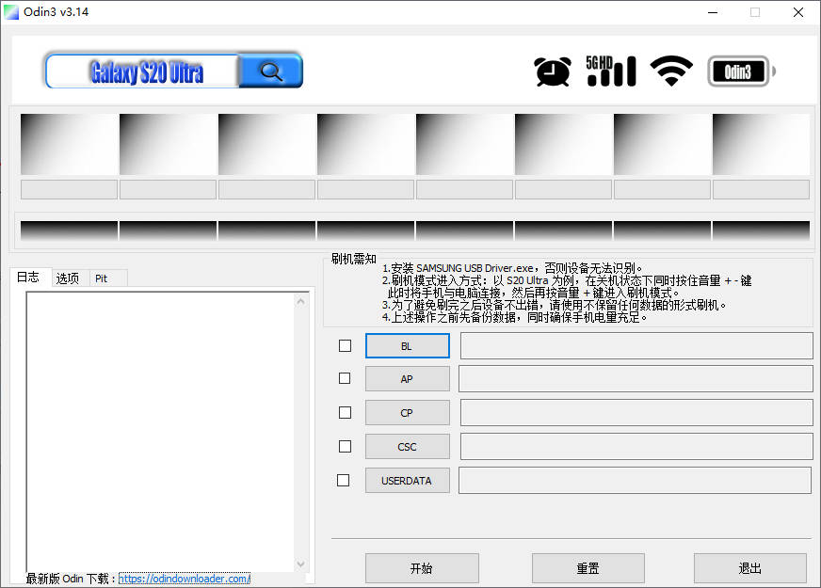Click the 5G HD signal bars icon
This screenshot has height=588, width=821.
tap(611, 71)
